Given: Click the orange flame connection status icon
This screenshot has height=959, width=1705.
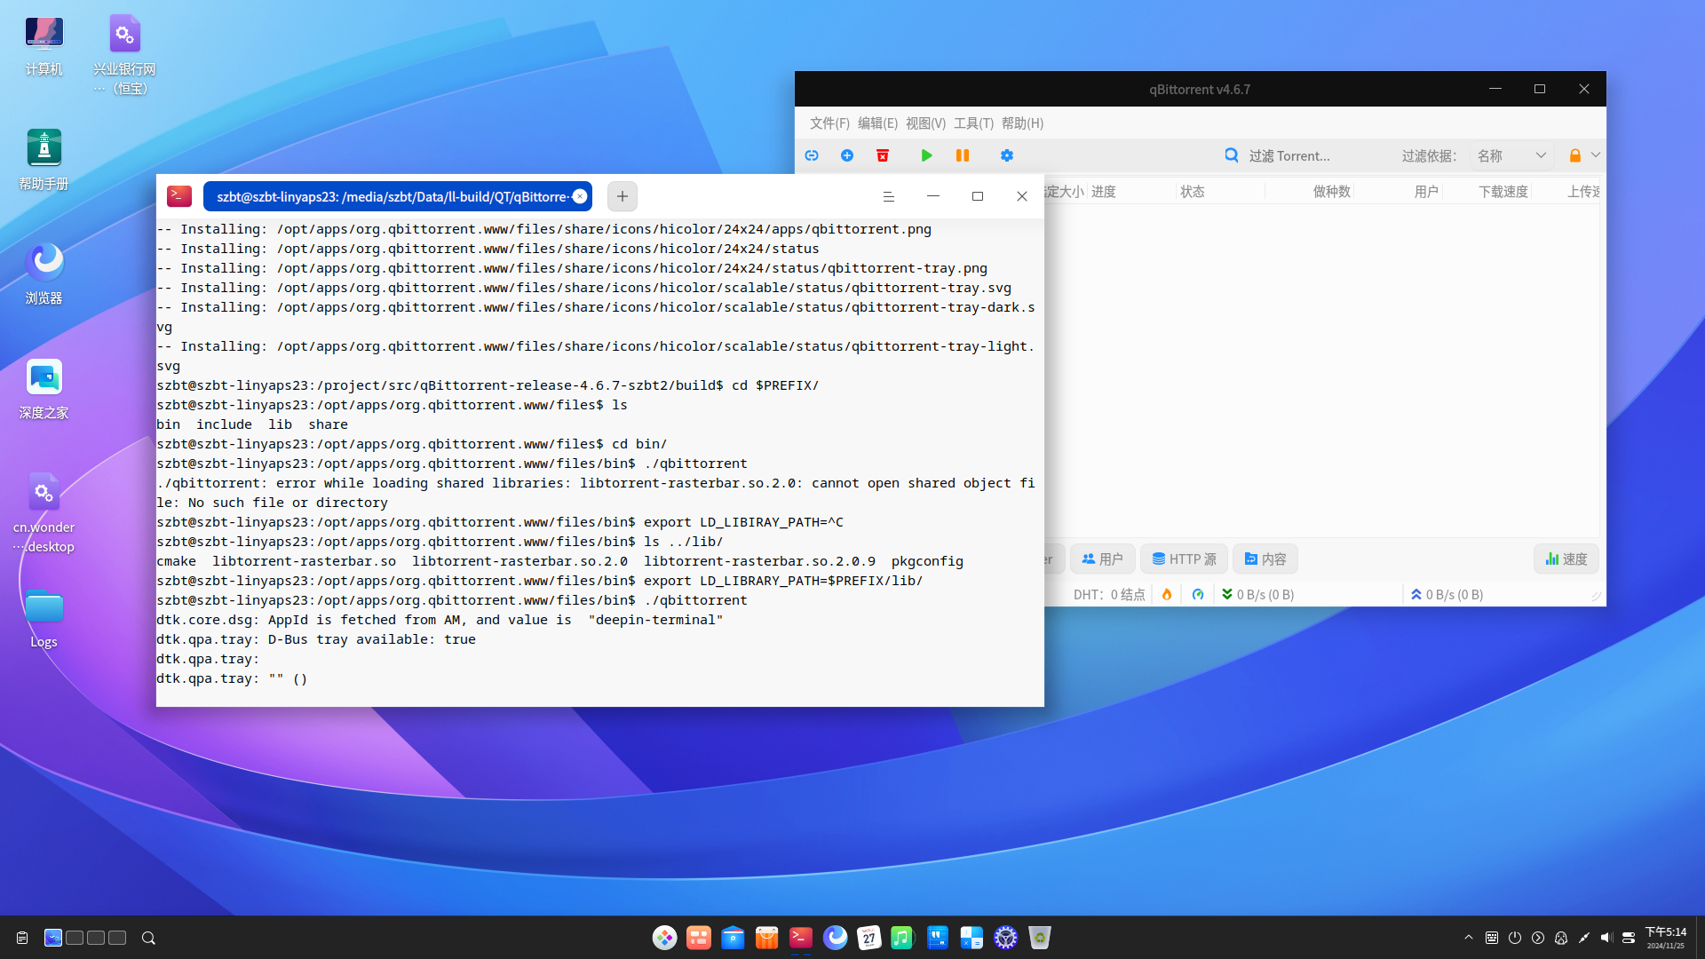Looking at the screenshot, I should (1167, 594).
